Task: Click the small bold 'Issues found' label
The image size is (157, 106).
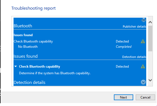Action: click(x=23, y=35)
